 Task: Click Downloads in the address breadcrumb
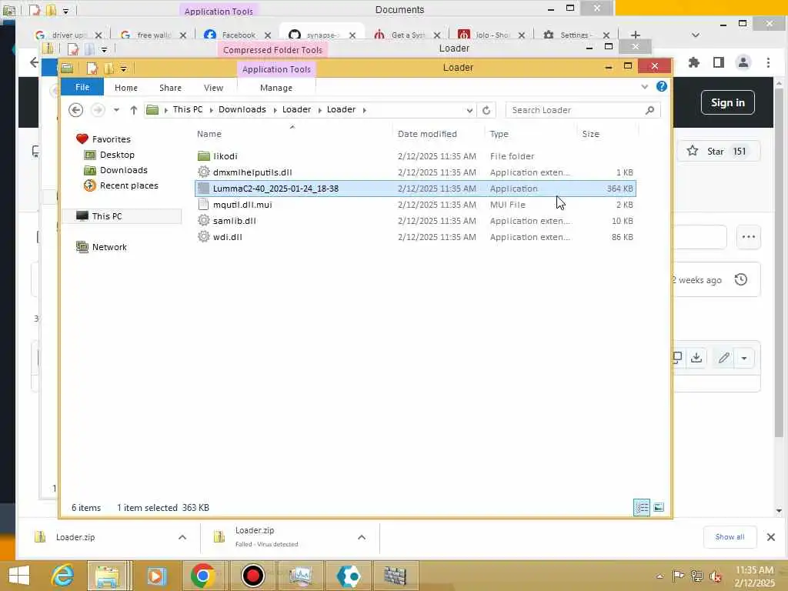point(242,109)
